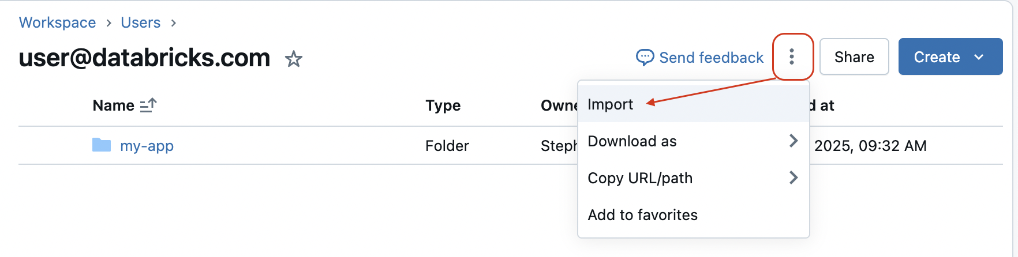Screen dimensions: 1018x257
Task: Select Import from the menu
Action: point(610,104)
